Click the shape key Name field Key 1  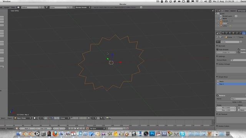[238, 99]
